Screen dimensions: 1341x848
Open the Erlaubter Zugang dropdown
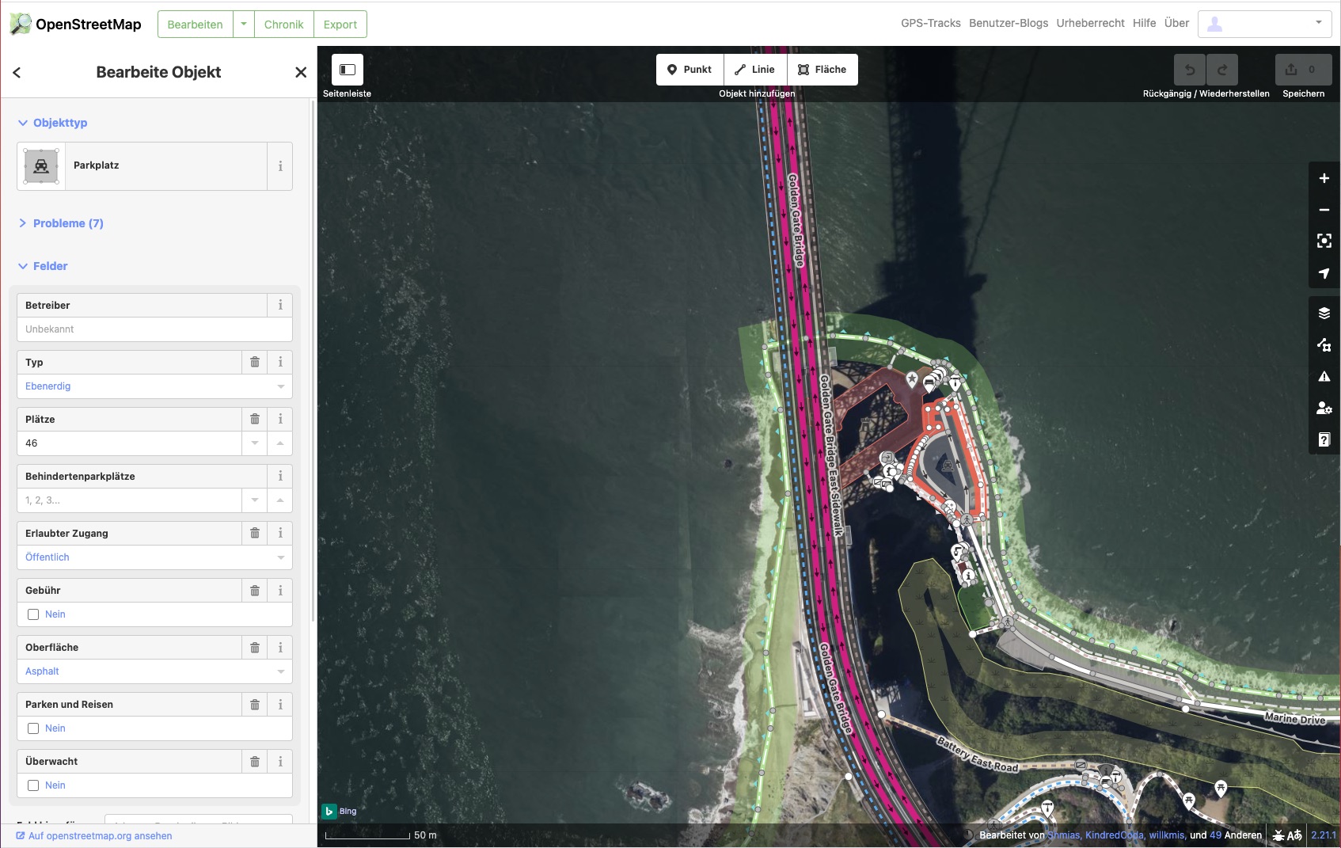(281, 557)
